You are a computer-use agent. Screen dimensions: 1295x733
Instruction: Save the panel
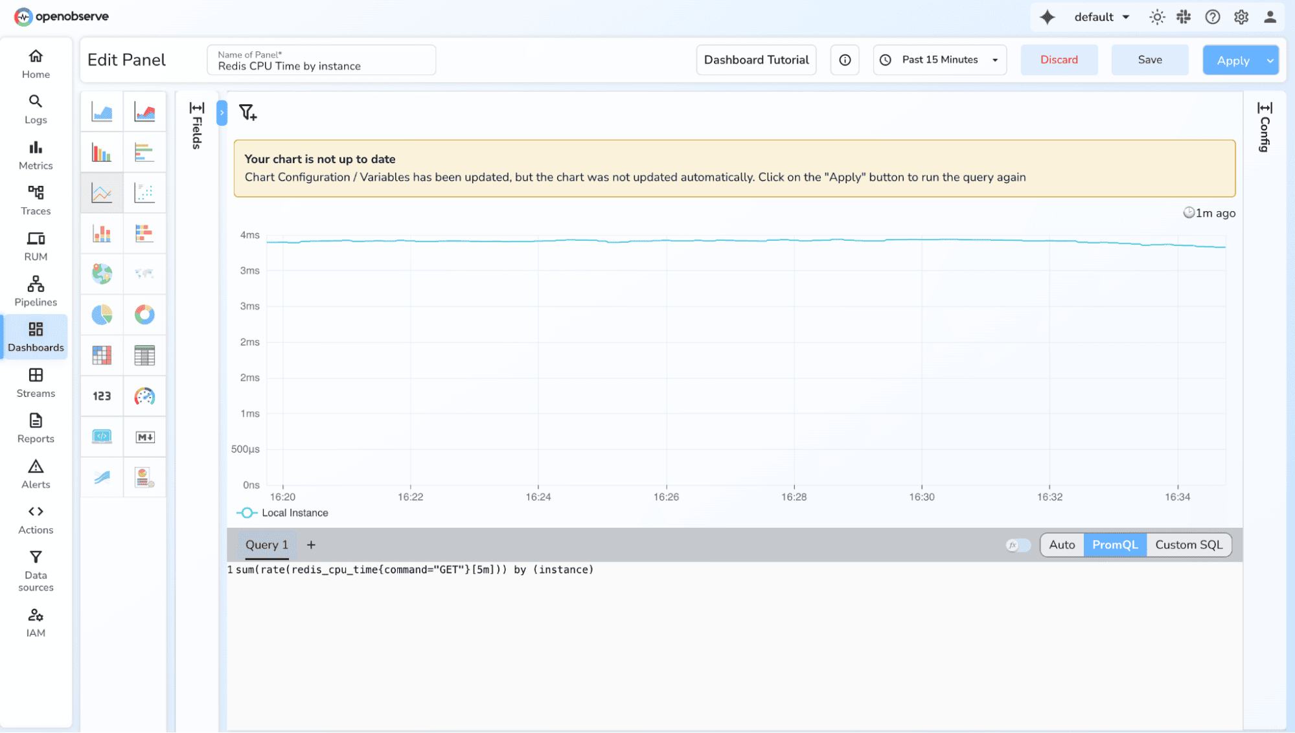1149,60
